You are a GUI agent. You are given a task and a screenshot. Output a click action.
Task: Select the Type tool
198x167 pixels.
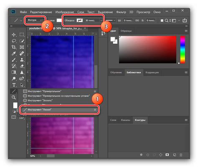(x=14, y=85)
